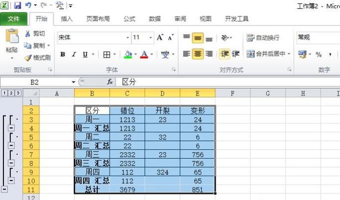
Task: Toggle Underline formatting
Action: 85,54
